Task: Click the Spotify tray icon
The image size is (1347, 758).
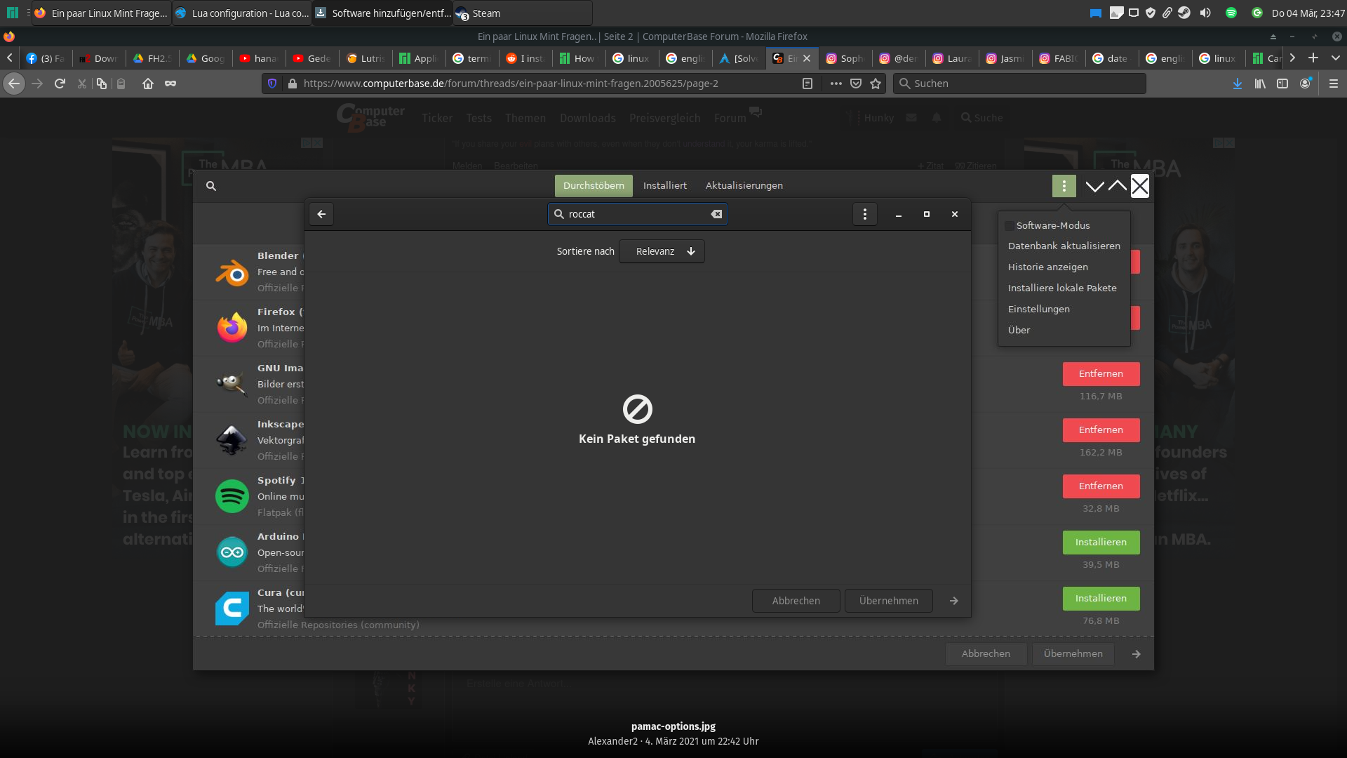Action: [1231, 13]
